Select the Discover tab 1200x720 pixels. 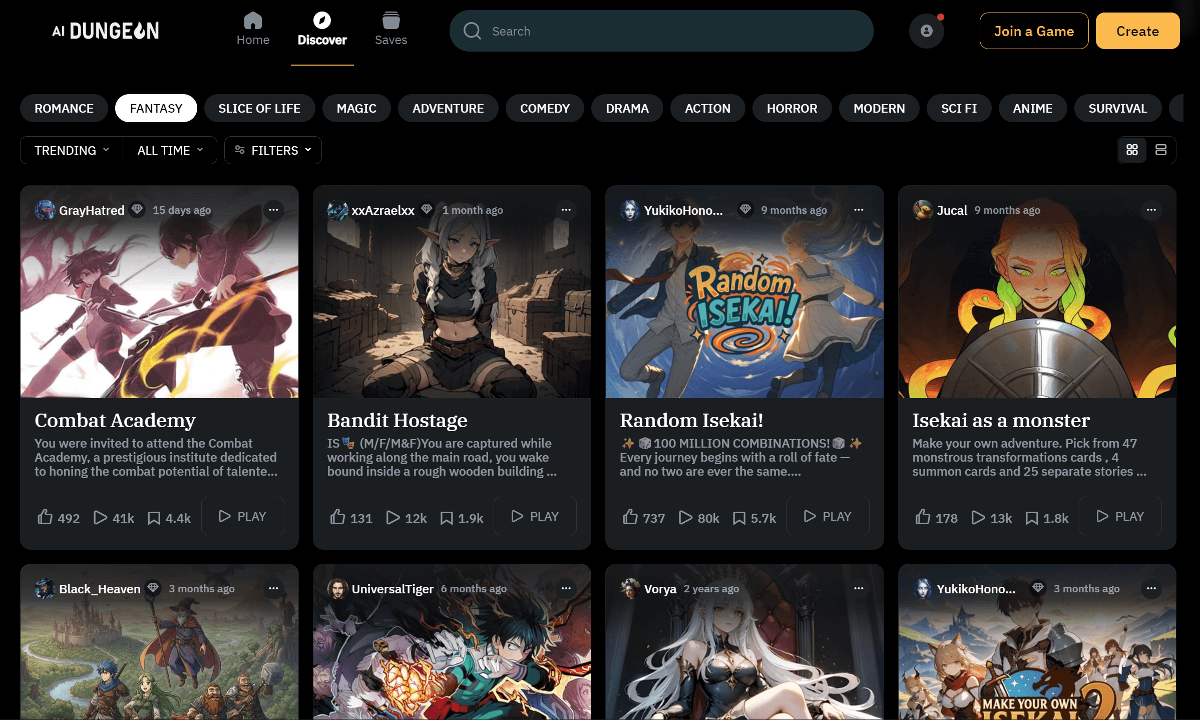click(x=322, y=30)
